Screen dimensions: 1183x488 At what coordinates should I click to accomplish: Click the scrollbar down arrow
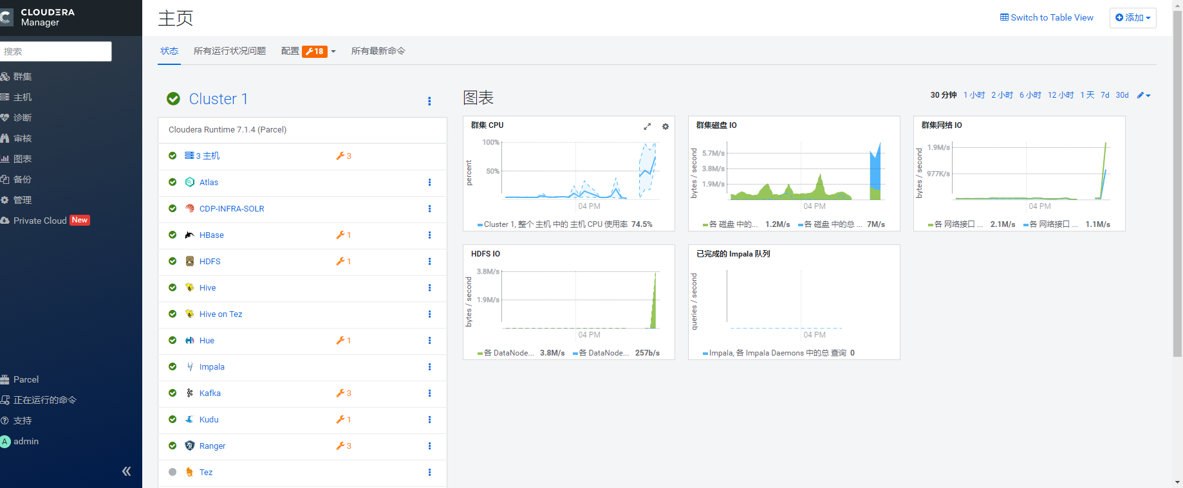[1177, 482]
